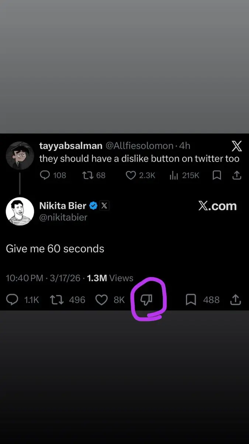The width and height of the screenshot is (249, 444).
Task: Bookmark Nikita Bier's tweet showing 488
Action: [191, 300]
